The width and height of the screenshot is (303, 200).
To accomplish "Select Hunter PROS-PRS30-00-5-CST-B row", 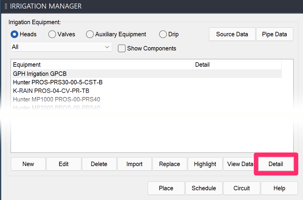I will click(147, 82).
